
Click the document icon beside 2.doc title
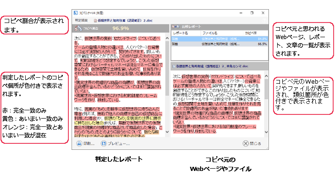click(x=95, y=21)
